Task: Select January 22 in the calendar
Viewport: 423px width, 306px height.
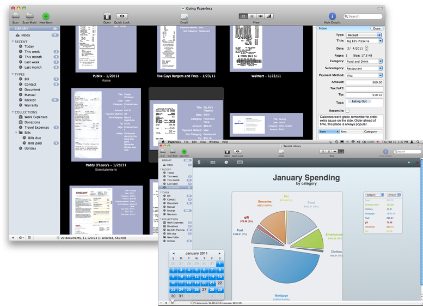Action: (220, 283)
